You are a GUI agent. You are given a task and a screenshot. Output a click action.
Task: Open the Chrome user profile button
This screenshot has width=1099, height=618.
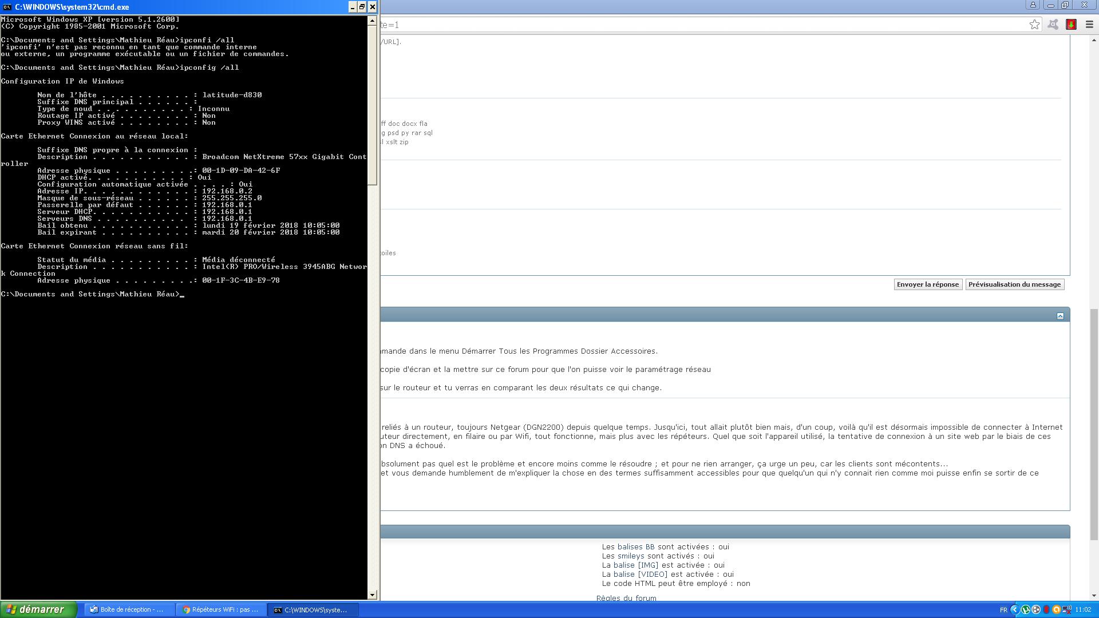(x=1033, y=5)
